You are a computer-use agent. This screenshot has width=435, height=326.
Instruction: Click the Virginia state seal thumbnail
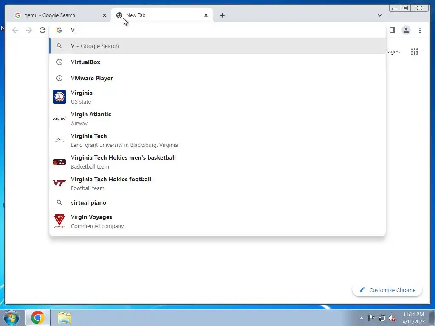(x=59, y=97)
